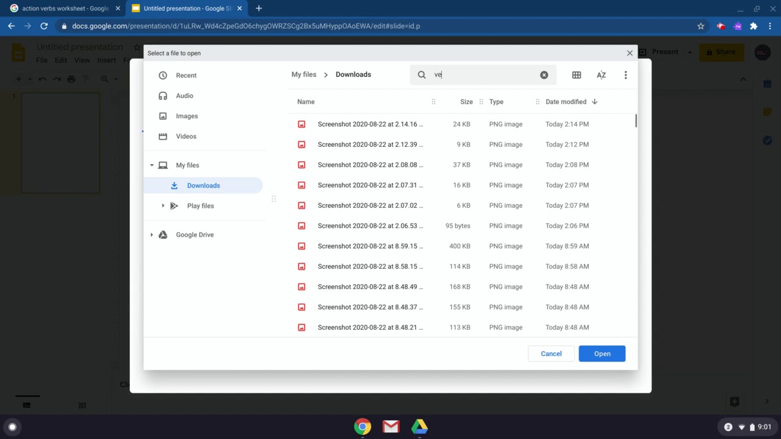781x439 pixels.
Task: Click PNG icon of the 24 KB screenshot
Action: (x=301, y=124)
